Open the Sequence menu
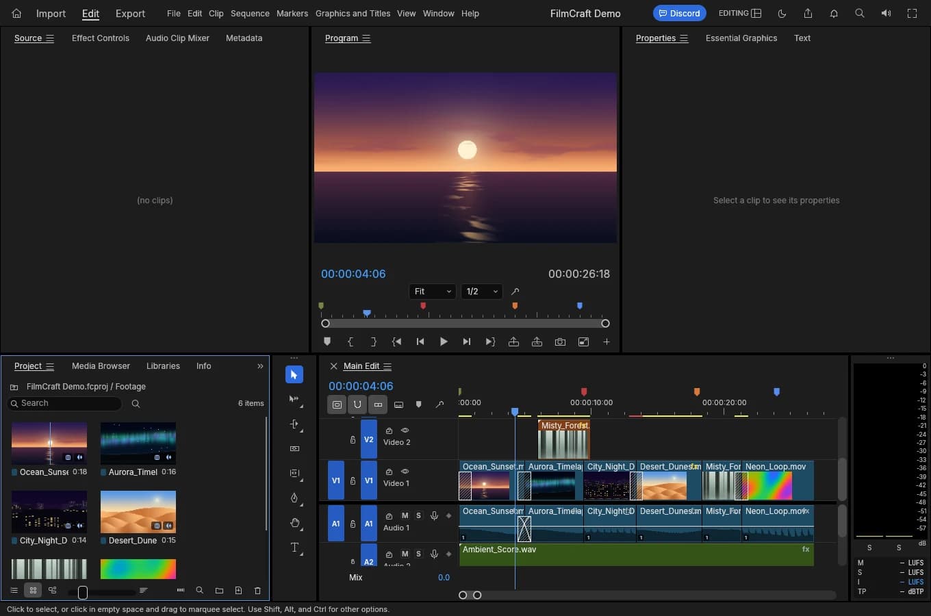This screenshot has height=616, width=931. point(250,13)
